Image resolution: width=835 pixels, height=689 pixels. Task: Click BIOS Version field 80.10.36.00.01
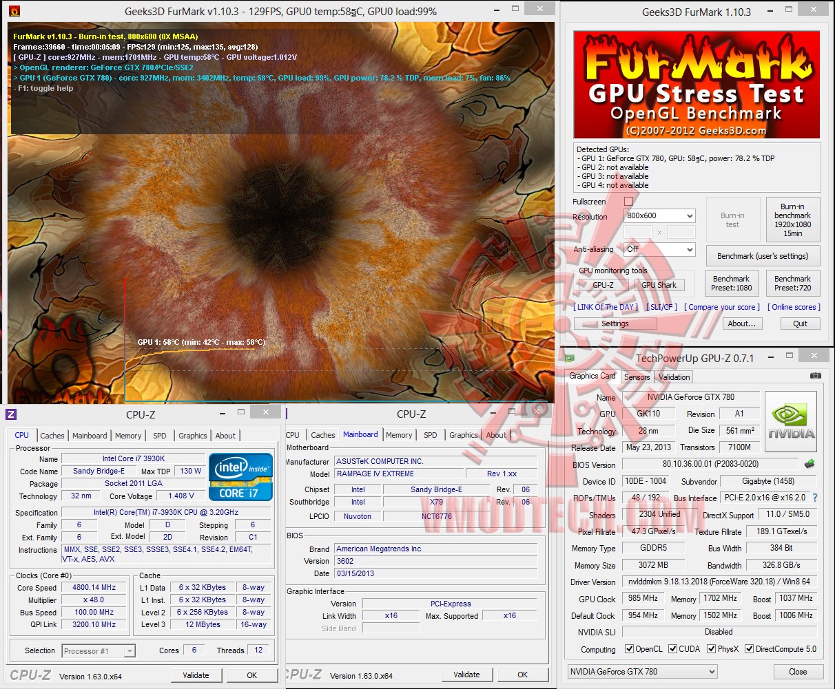click(x=710, y=464)
